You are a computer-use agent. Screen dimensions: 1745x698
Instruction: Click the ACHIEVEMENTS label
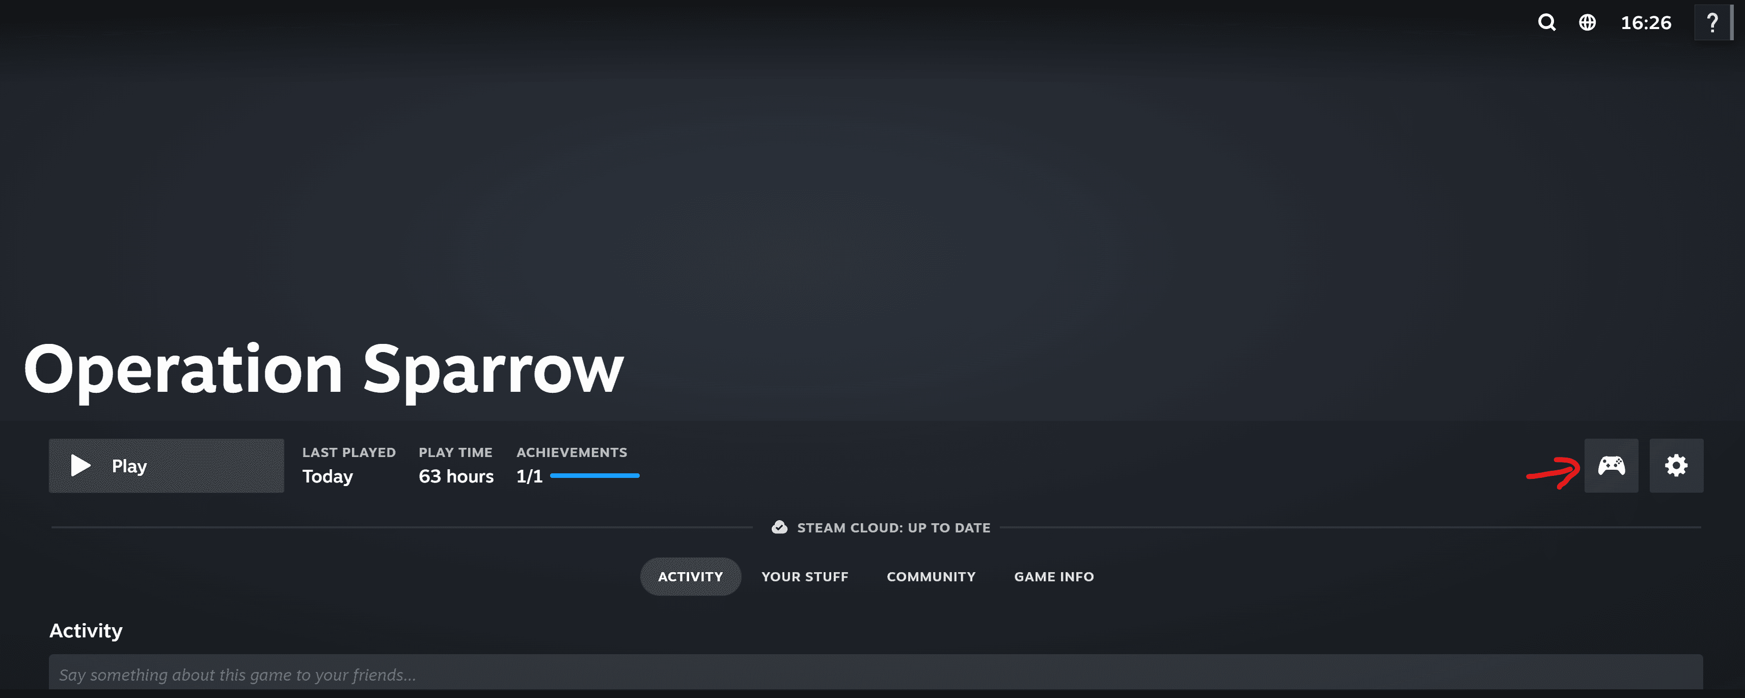coord(571,452)
